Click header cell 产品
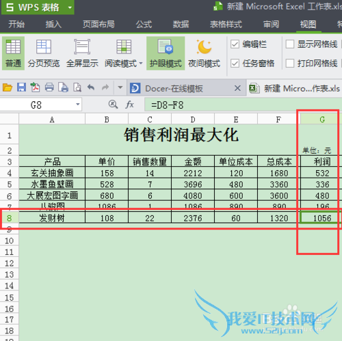This screenshot has height=341, width=342. tap(52, 161)
